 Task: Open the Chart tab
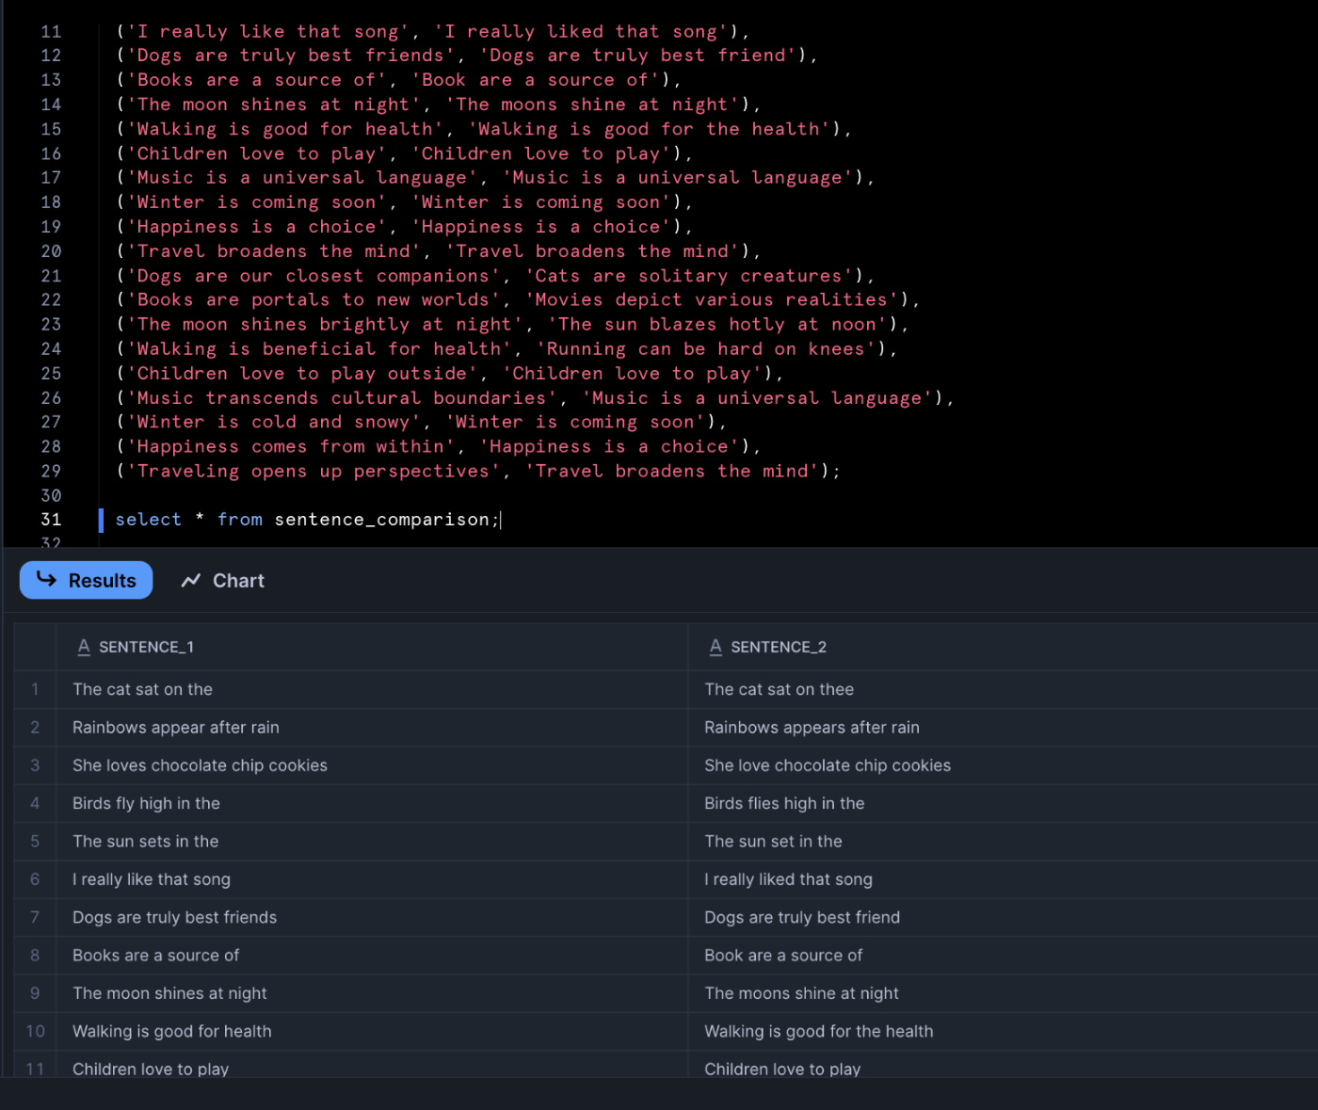[x=222, y=580]
